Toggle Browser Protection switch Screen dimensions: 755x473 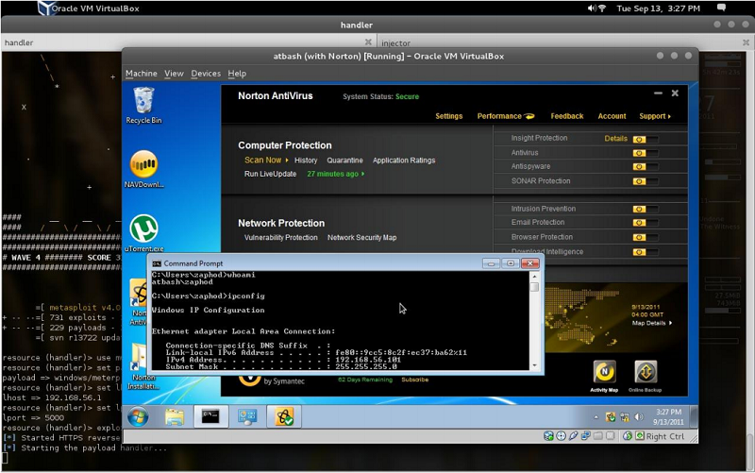pyautogui.click(x=646, y=238)
